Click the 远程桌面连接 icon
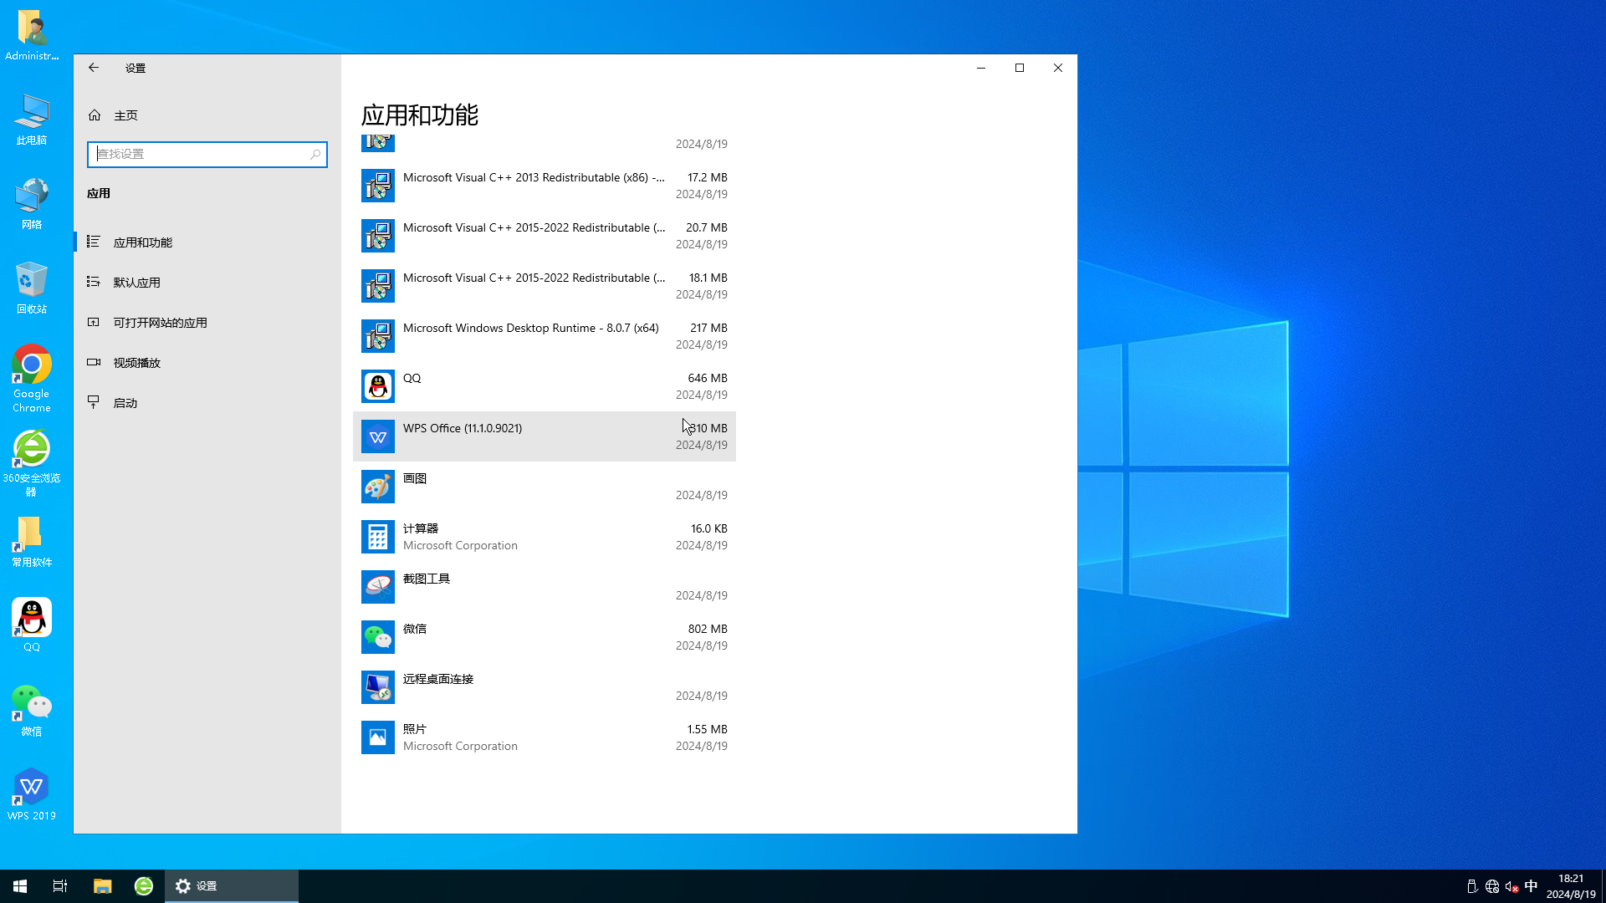This screenshot has height=903, width=1606. [x=378, y=687]
